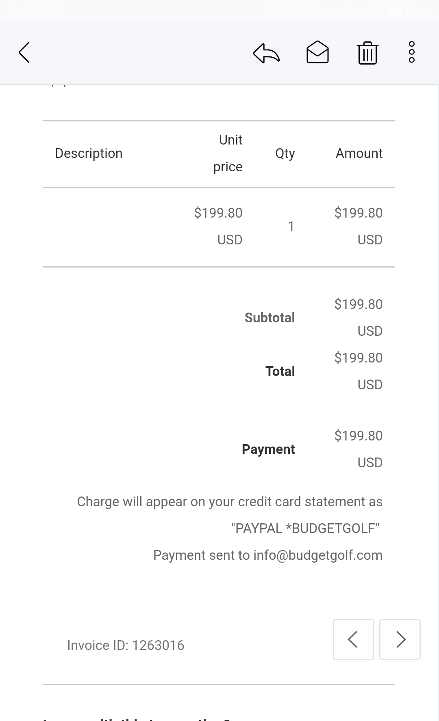This screenshot has height=721, width=439.
Task: Tap the Invoice ID 1263016 text
Action: point(126,645)
